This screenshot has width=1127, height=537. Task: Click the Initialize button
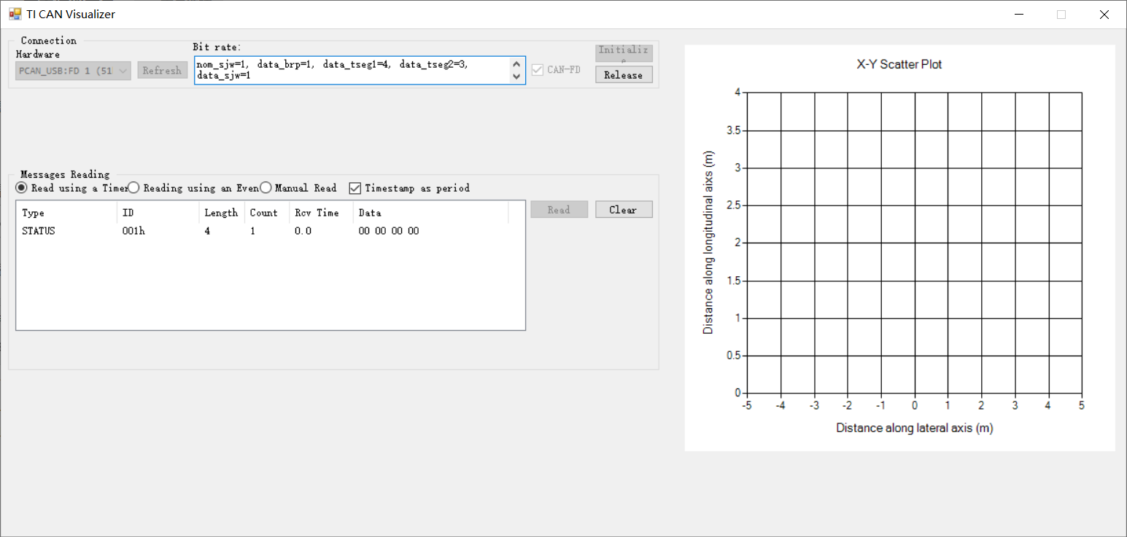pos(624,52)
